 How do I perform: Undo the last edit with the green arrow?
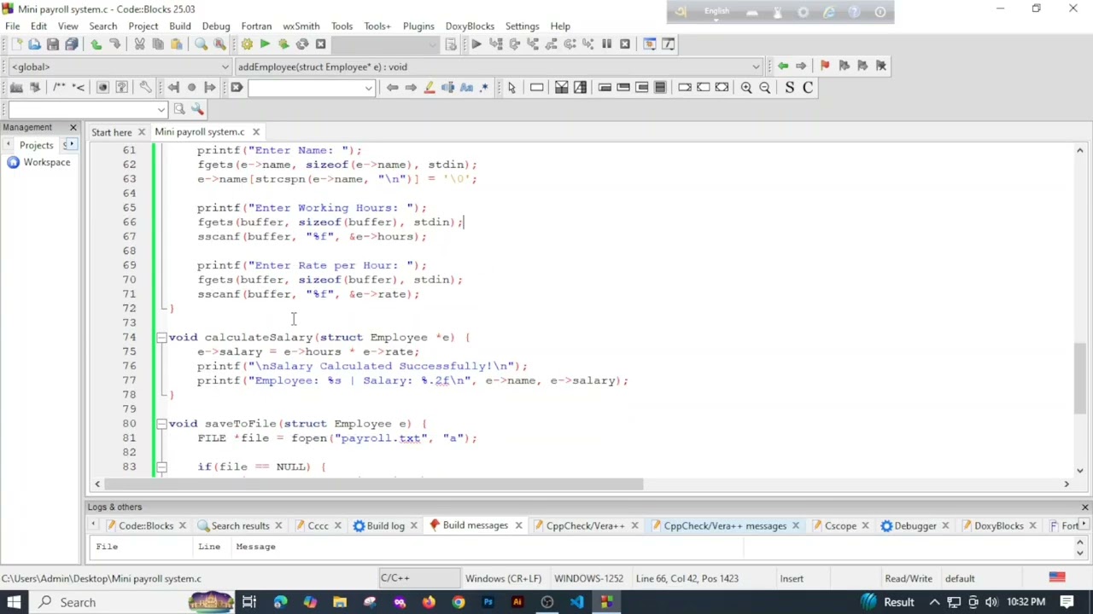[x=96, y=44]
